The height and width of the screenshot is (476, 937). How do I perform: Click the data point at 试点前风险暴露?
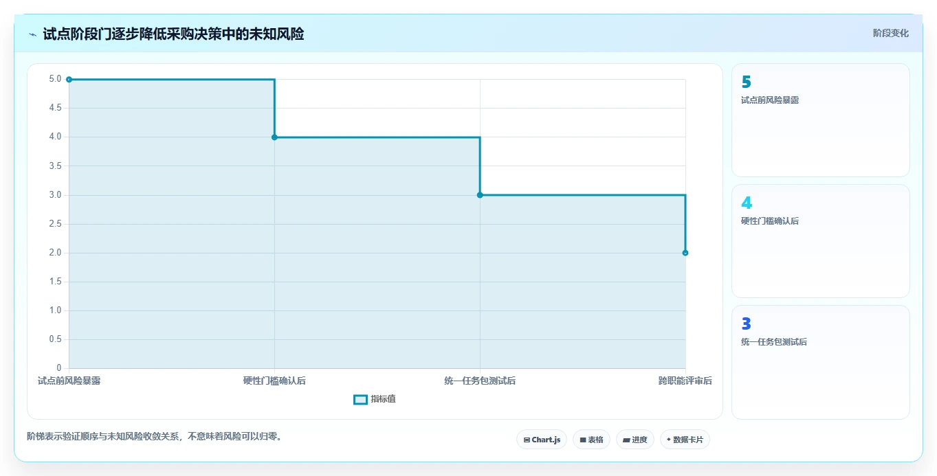click(x=69, y=80)
